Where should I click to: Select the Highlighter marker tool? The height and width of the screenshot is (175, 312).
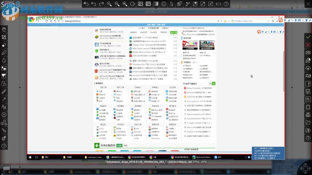[x=4, y=53]
